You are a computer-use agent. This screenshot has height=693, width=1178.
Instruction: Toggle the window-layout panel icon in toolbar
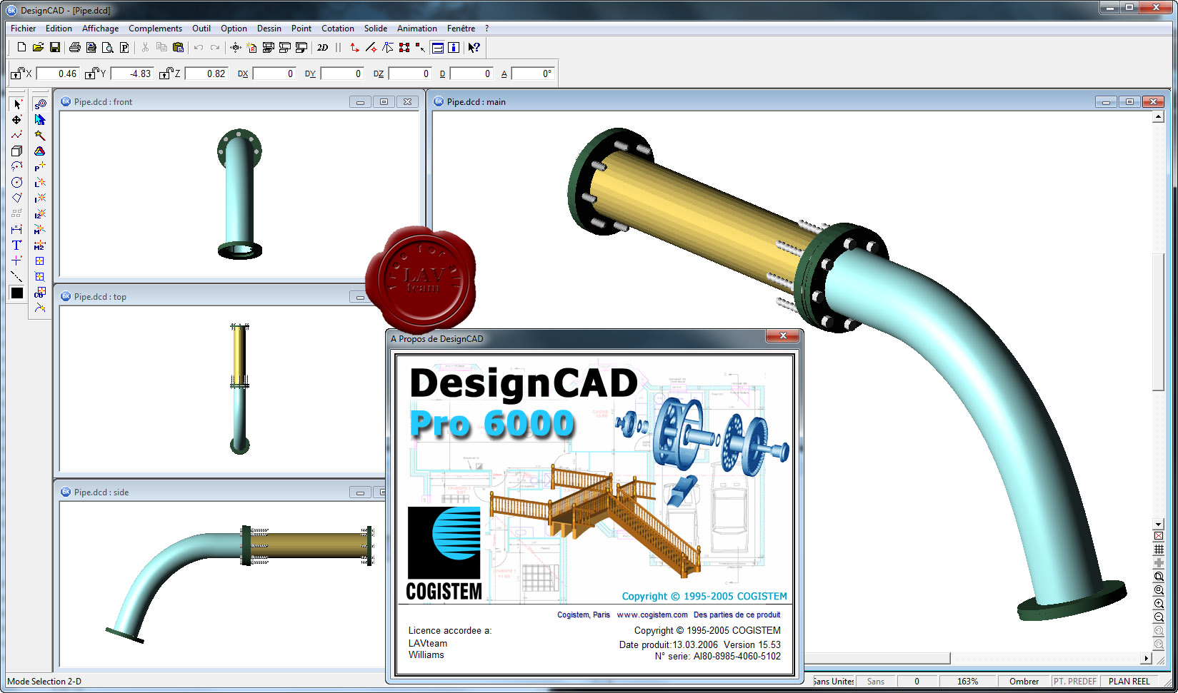pos(438,47)
